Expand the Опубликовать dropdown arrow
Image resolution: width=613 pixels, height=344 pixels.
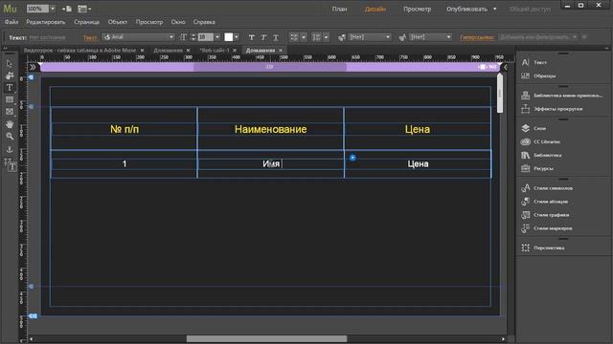click(x=494, y=9)
